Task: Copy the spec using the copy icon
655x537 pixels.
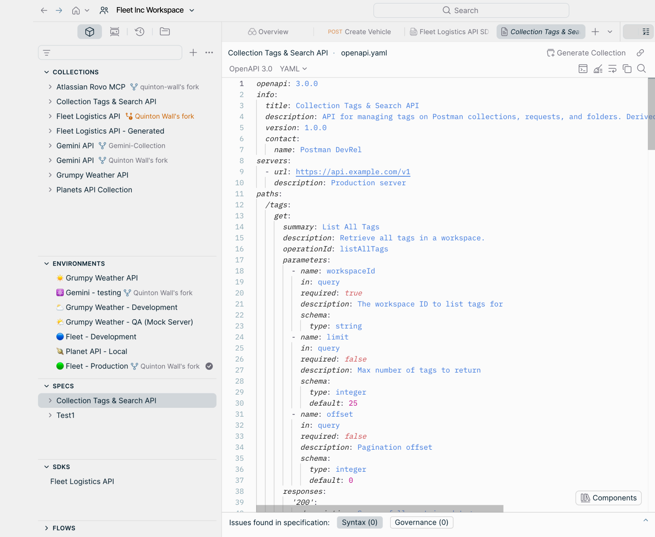Action: click(x=627, y=68)
